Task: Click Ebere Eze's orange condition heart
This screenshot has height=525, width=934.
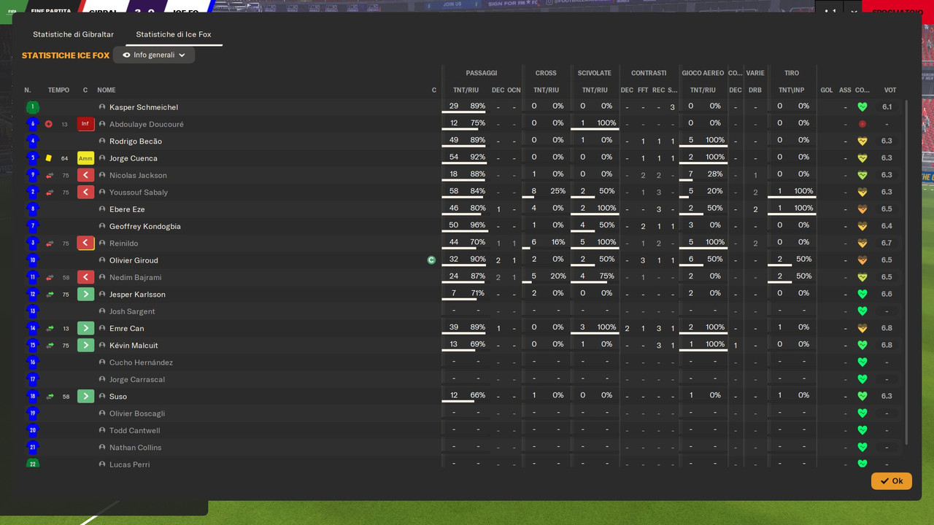Action: tap(862, 209)
